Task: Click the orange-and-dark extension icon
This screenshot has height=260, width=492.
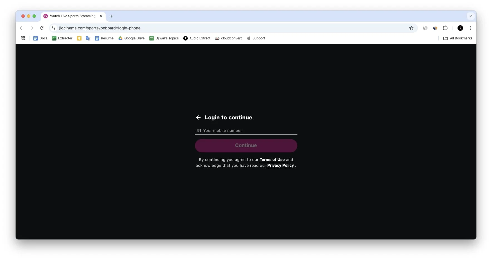Action: point(435,28)
